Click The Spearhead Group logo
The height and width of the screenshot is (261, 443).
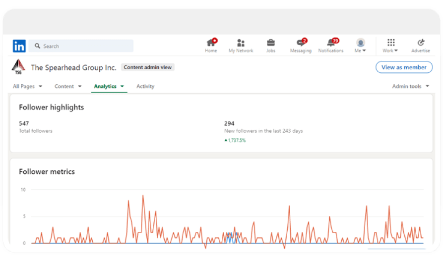(18, 67)
